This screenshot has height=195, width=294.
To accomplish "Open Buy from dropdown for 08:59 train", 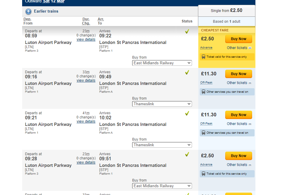I will point(162,63).
